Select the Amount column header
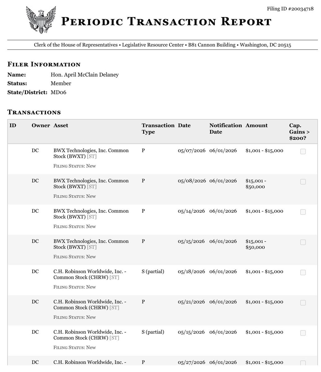The image size is (321, 372). pos(257,126)
